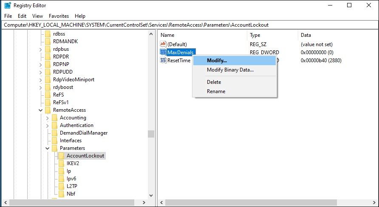Click the tree pane horizontal scroll right arrow
Viewport: 379px width, 207px height.
144,203
